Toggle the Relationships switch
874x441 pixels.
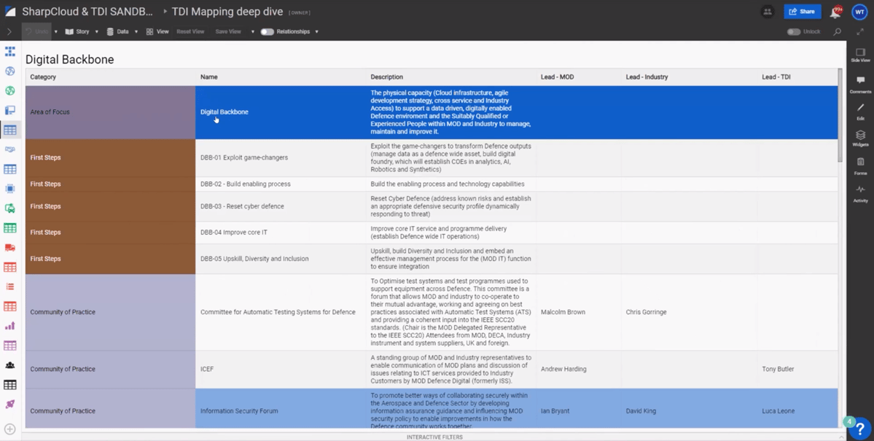click(268, 32)
